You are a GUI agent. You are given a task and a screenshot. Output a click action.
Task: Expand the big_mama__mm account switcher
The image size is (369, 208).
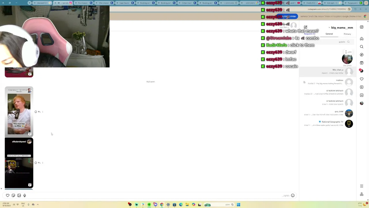pyautogui.click(x=340, y=28)
